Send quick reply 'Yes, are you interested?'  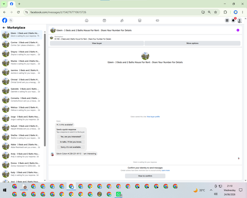71,137
